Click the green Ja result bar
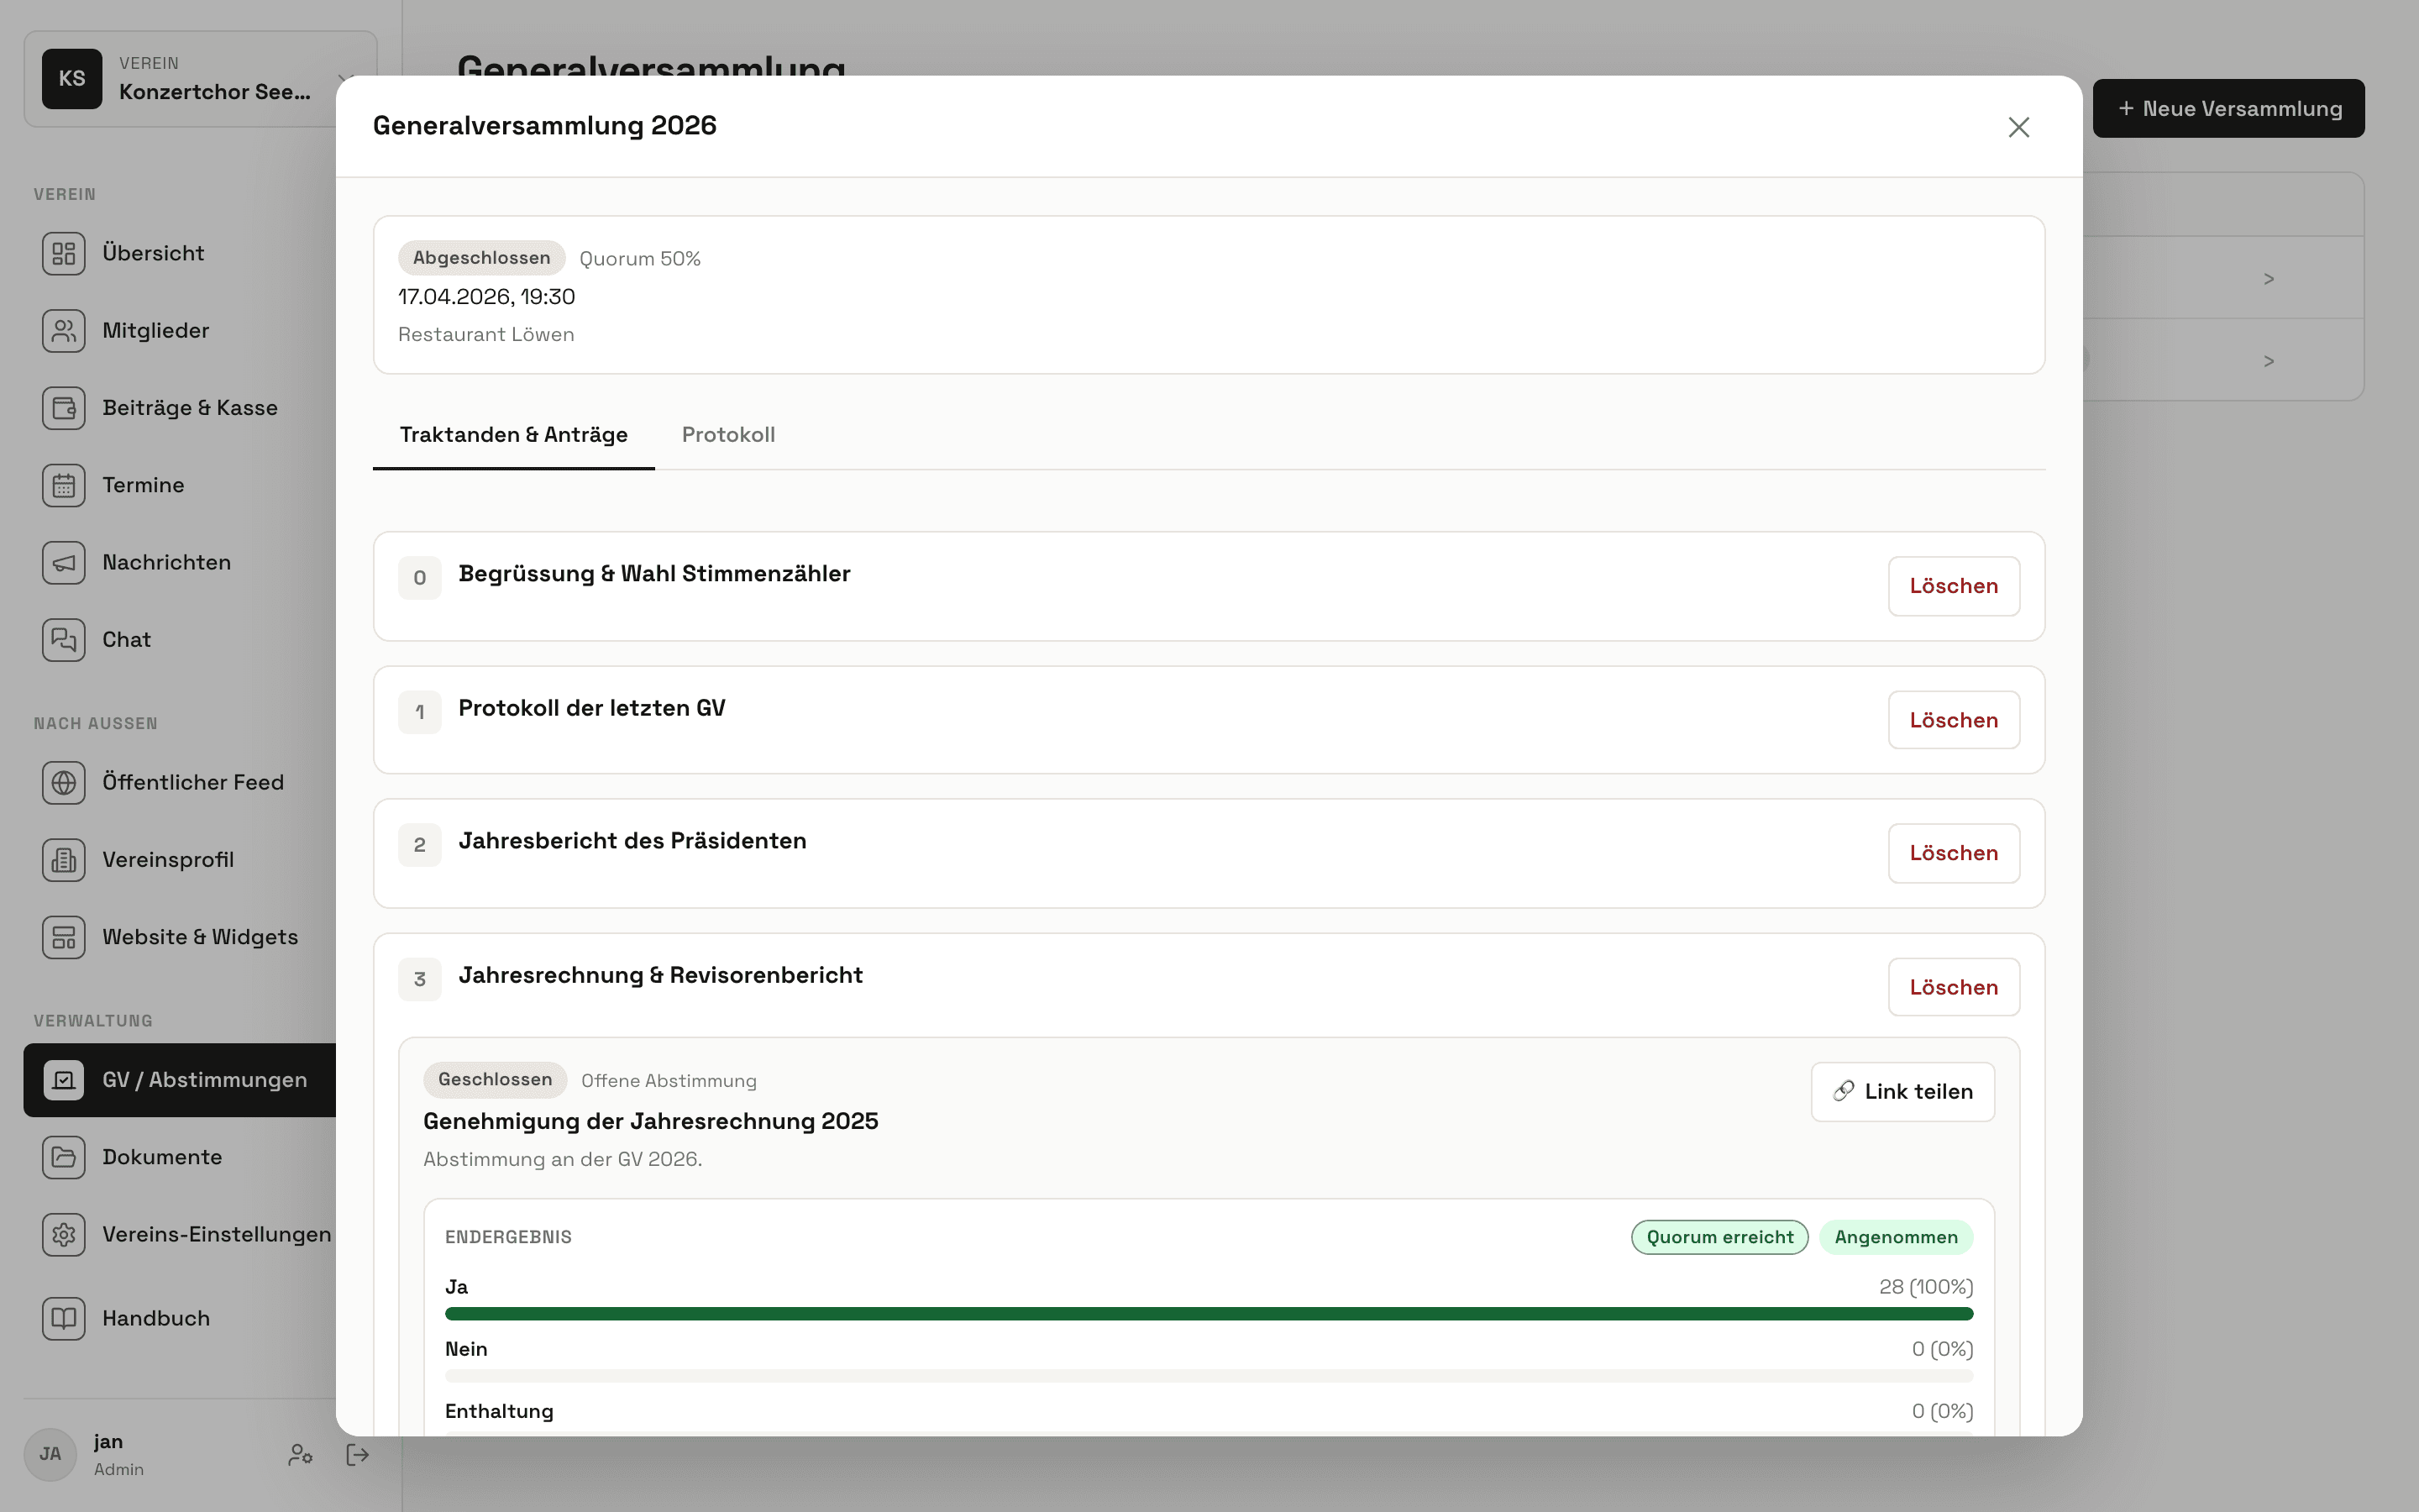This screenshot has height=1512, width=2419. pyautogui.click(x=1209, y=1314)
